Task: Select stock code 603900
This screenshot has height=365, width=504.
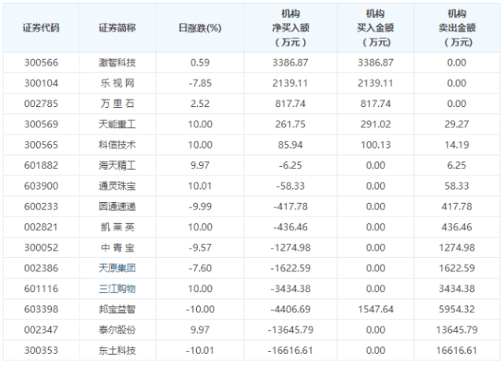Action: tap(41, 186)
